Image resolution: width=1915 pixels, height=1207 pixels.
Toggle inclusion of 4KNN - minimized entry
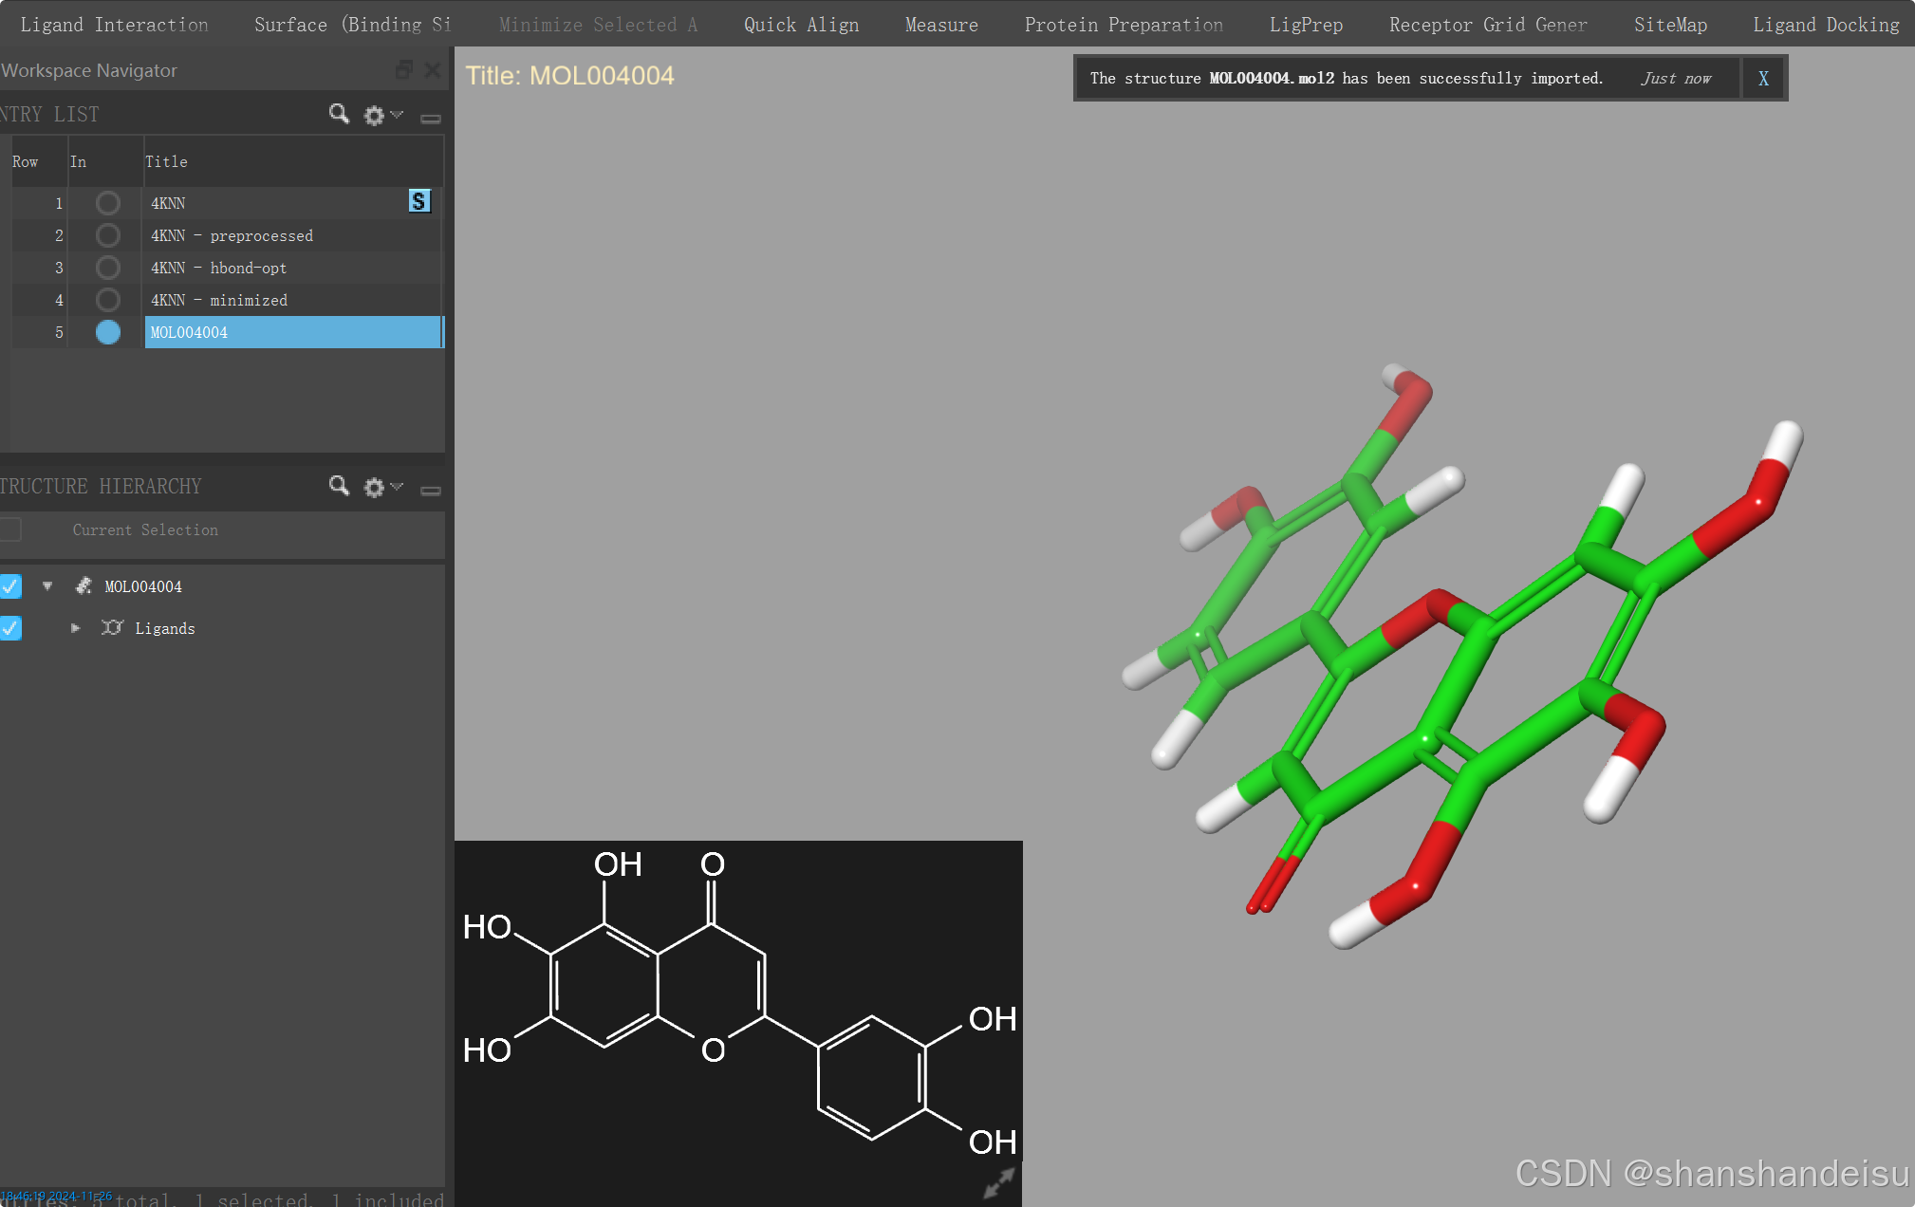point(108,300)
